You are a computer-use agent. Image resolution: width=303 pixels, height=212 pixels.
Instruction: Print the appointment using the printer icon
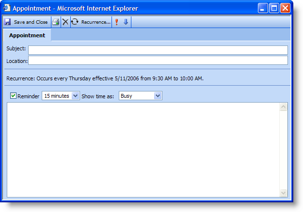pyautogui.click(x=56, y=22)
